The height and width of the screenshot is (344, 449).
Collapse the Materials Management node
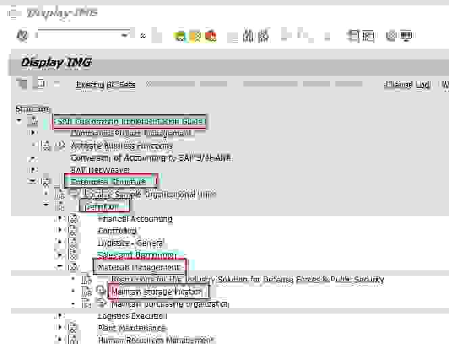click(x=60, y=267)
